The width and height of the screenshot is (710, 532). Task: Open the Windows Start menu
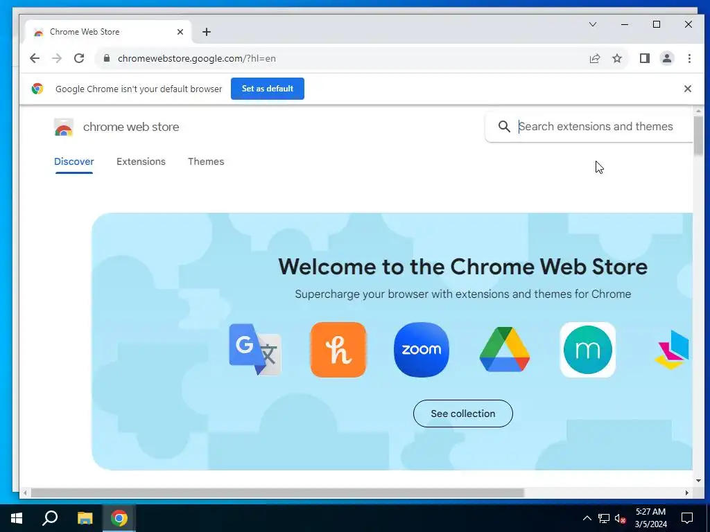[17, 518]
